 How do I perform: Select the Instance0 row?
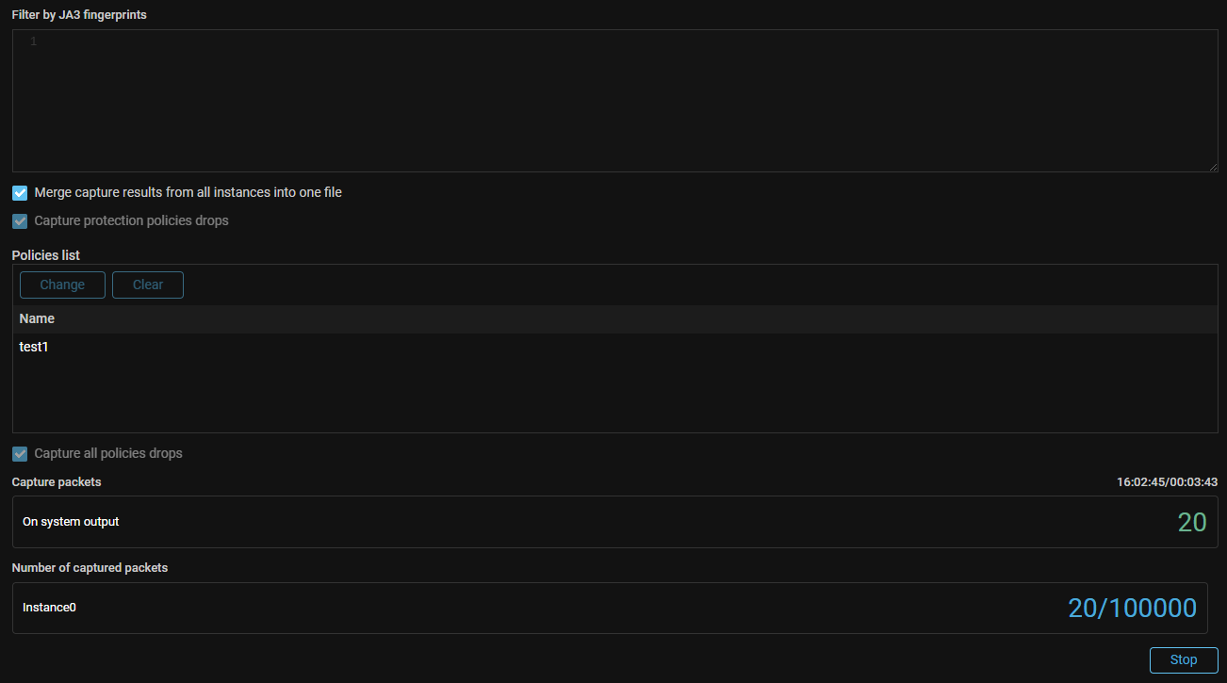click(x=49, y=608)
